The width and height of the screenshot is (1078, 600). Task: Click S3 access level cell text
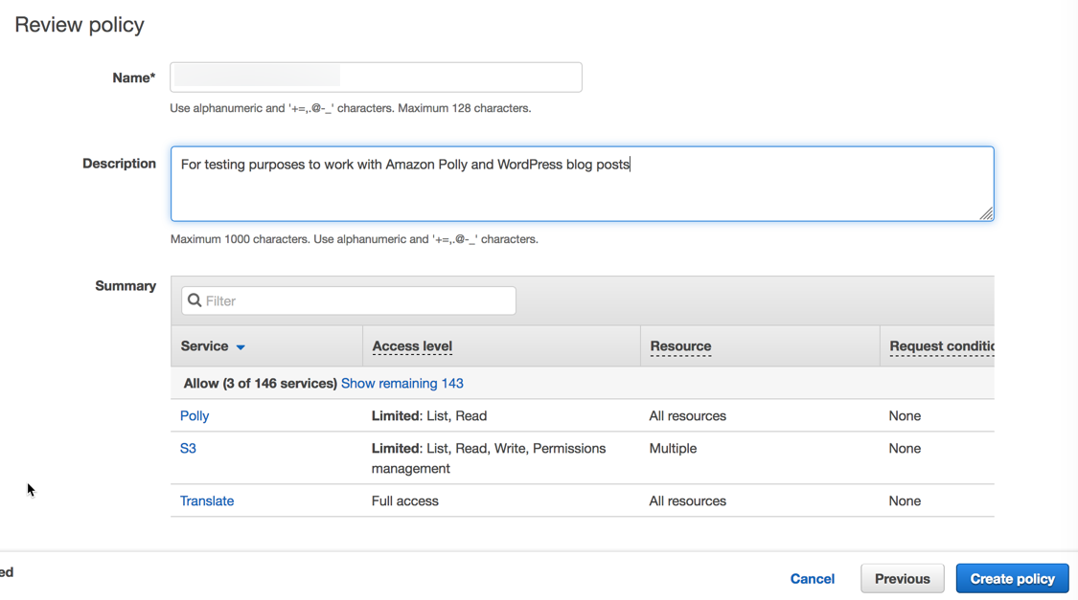coord(489,457)
